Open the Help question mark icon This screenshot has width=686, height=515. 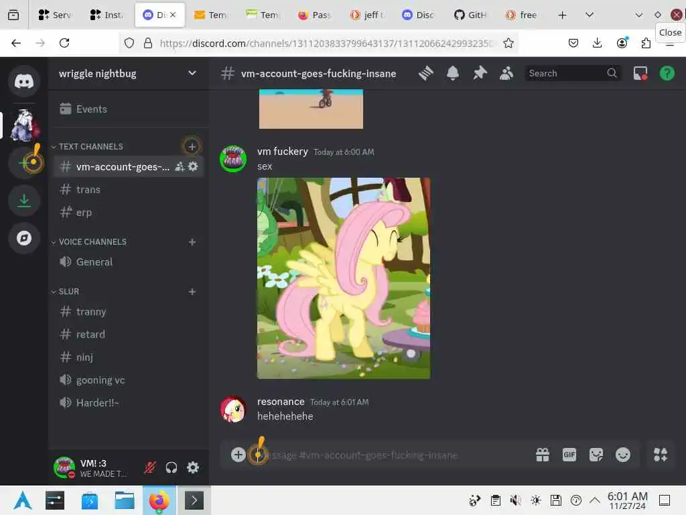(x=667, y=73)
